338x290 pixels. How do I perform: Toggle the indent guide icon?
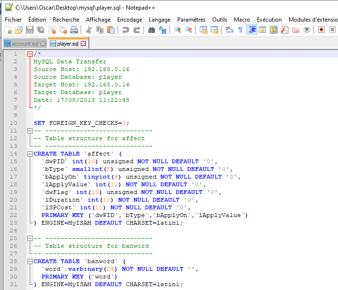click(252, 30)
